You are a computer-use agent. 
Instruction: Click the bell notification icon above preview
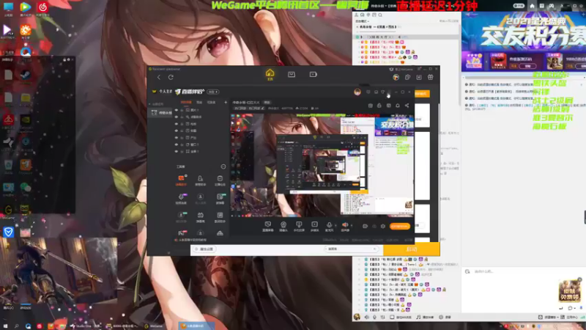(x=398, y=106)
